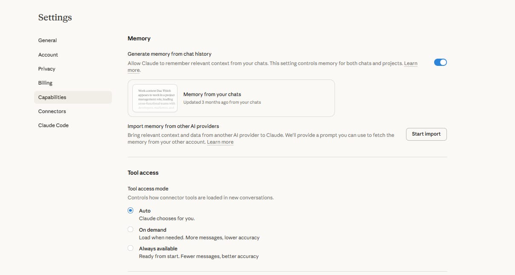
Task: Open the memory preview thumbnail card
Action: pyautogui.click(x=155, y=98)
